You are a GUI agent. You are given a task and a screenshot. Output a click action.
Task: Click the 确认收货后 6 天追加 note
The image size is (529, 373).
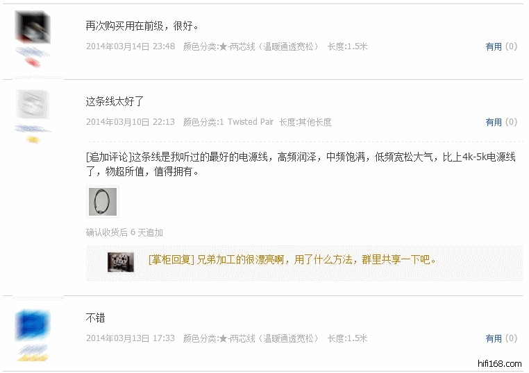(x=124, y=232)
